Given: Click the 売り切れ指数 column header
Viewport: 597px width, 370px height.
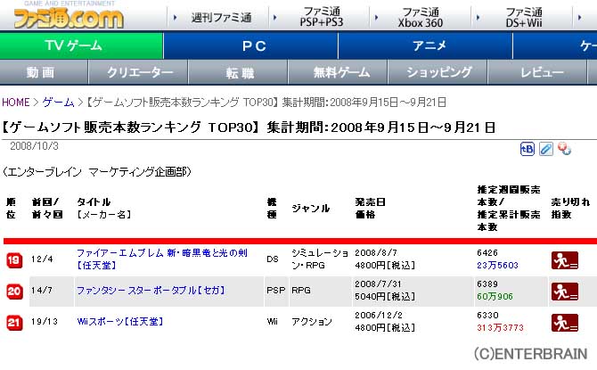Looking at the screenshot, I should (x=570, y=208).
